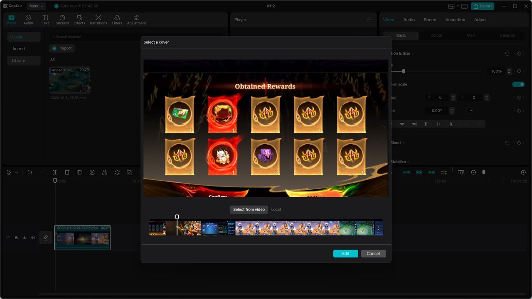This screenshot has height=299, width=532.
Task: Open the Menu dropdown
Action: pyautogui.click(x=36, y=6)
